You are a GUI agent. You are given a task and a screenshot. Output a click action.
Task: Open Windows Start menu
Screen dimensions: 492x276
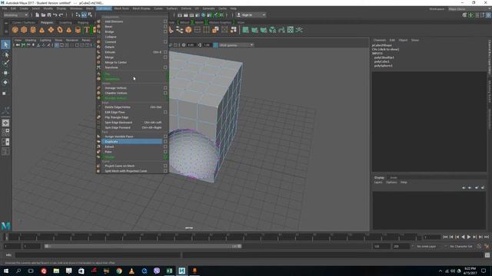click(6, 271)
